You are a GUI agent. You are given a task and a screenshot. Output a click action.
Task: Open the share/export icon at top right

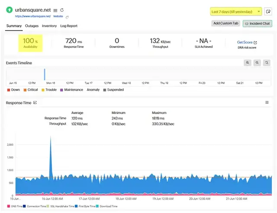click(268, 12)
